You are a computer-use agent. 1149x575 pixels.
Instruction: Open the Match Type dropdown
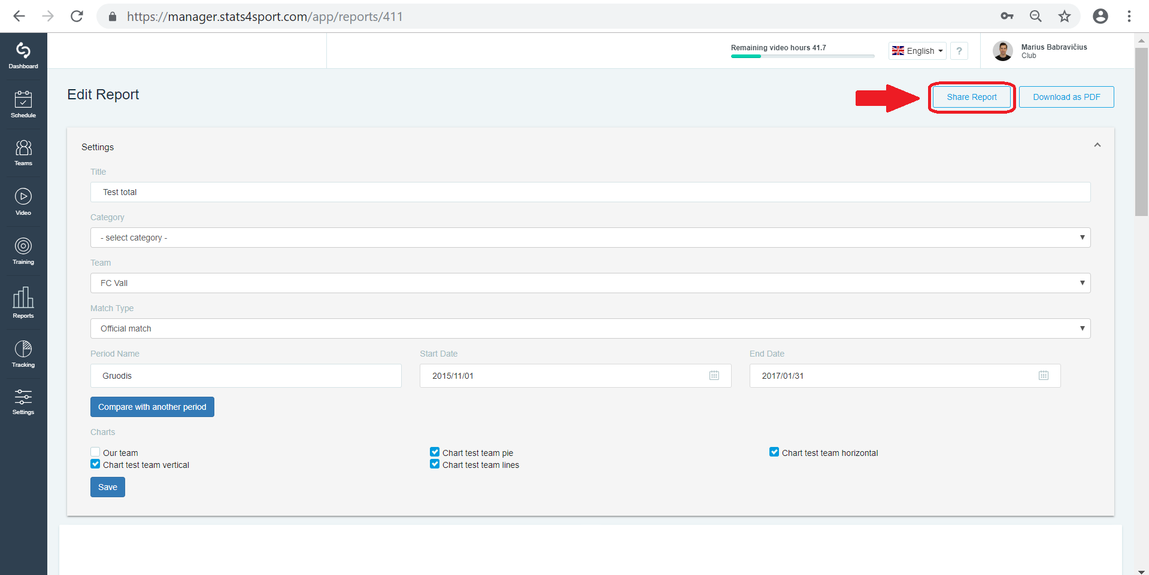pyautogui.click(x=590, y=328)
